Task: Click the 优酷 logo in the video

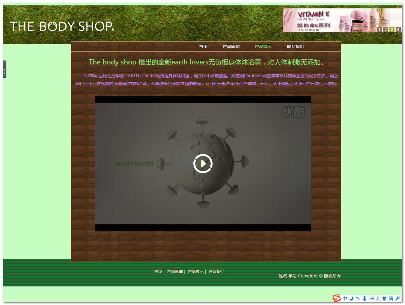Action: tap(293, 112)
